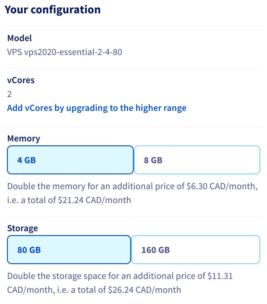This screenshot has height=304, width=267.
Task: Select the 4 GB memory option
Action: 70,160
